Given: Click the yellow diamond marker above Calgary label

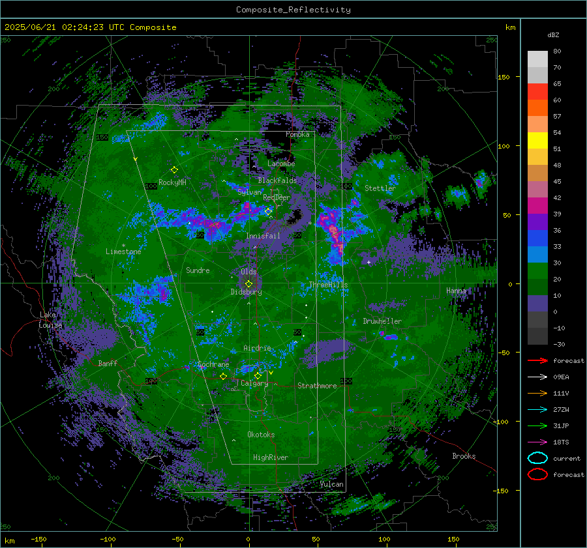Looking at the screenshot, I should 258,375.
